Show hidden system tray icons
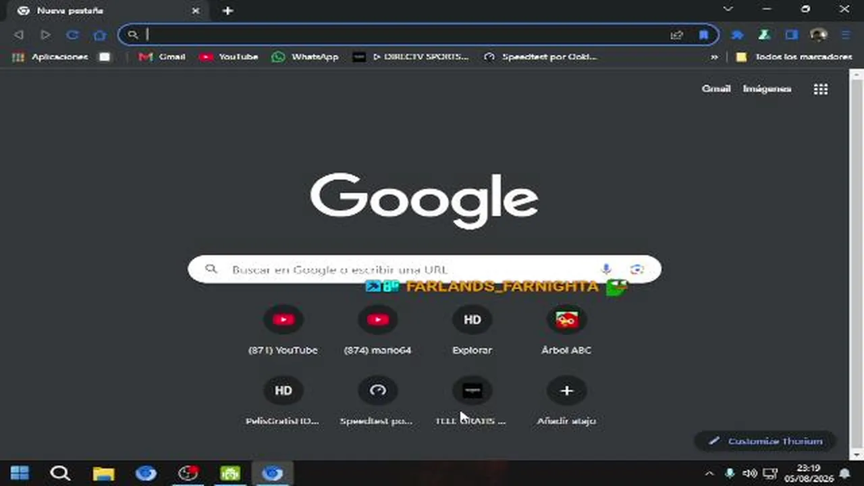 [709, 473]
